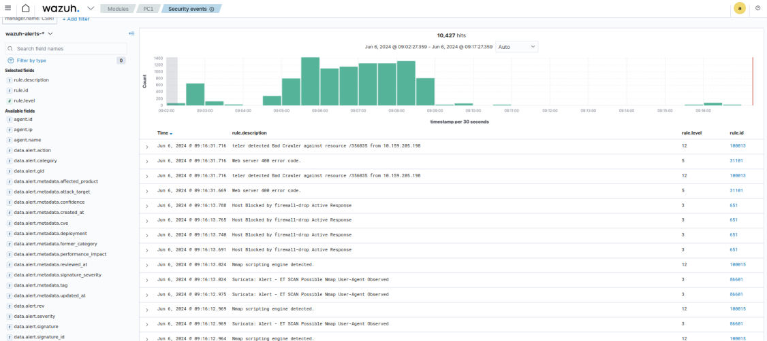Viewport: 767px width, 341px height.
Task: Click the rule.description column header
Action: tap(249, 133)
